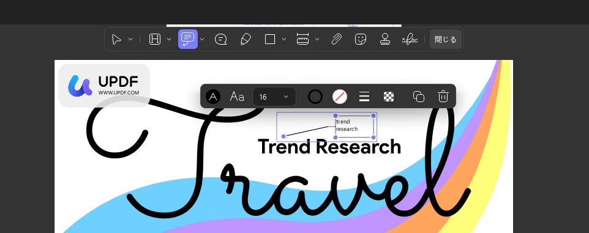
Task: Delete the selected callout annotation
Action: pyautogui.click(x=443, y=97)
